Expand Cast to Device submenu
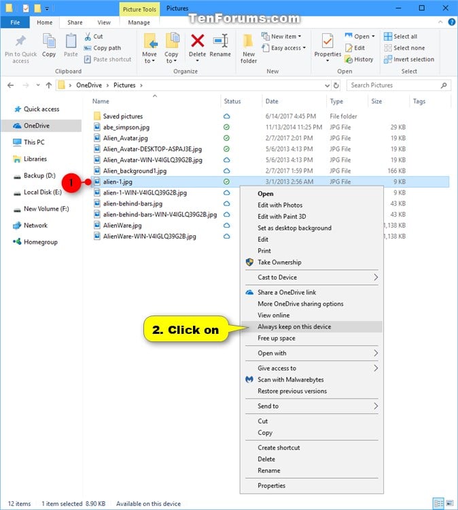This screenshot has width=458, height=510. [376, 277]
